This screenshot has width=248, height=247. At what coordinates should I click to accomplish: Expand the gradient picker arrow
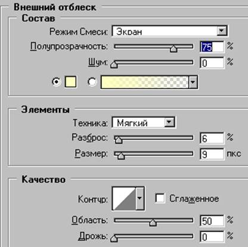(x=193, y=82)
